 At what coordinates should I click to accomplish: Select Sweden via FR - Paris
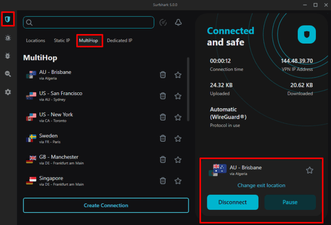pyautogui.click(x=103, y=139)
